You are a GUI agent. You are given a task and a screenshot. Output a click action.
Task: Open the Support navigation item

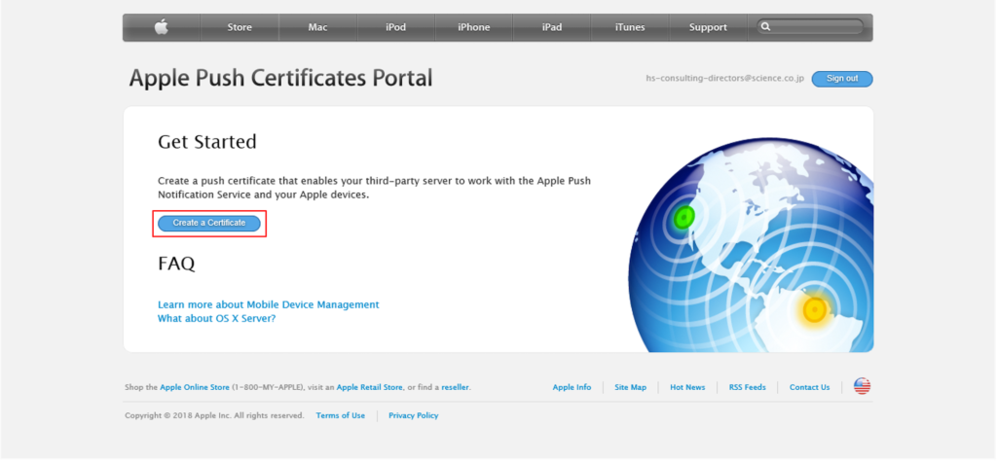pyautogui.click(x=708, y=27)
